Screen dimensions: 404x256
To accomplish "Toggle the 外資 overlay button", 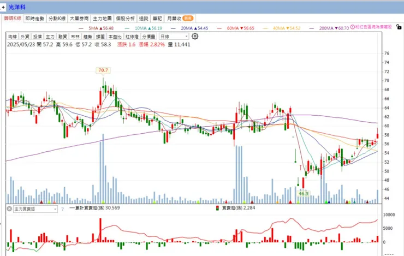I will (25, 37).
